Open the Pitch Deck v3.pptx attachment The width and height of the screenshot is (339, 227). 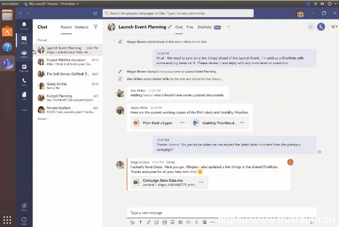(160, 123)
